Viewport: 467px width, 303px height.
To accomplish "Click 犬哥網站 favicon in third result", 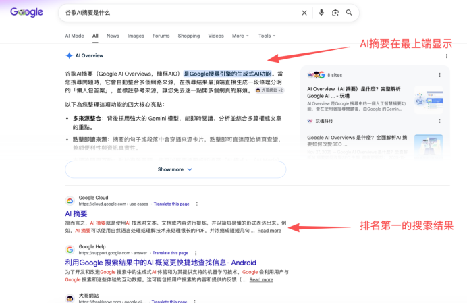I will 70,298.
